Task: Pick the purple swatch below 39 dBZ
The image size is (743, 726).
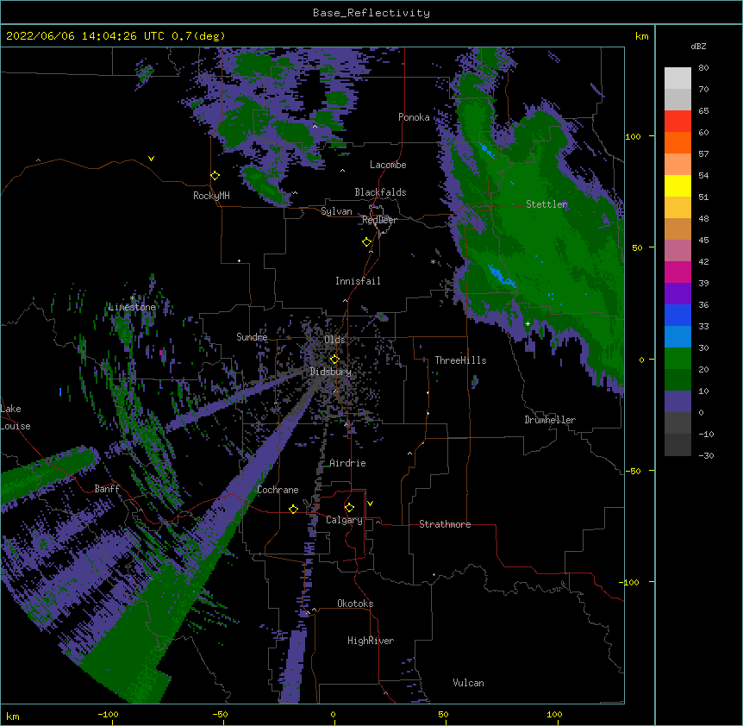Action: click(677, 293)
